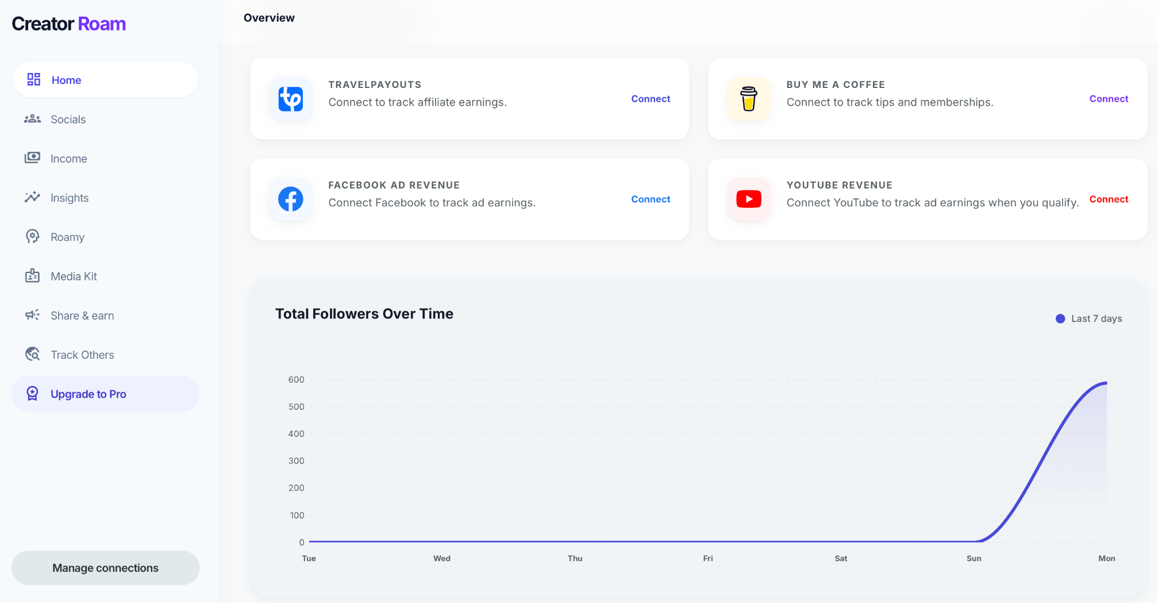Screen dimensions: 1158x603
Task: Click the chart peak point at Mon
Action: coord(1106,383)
